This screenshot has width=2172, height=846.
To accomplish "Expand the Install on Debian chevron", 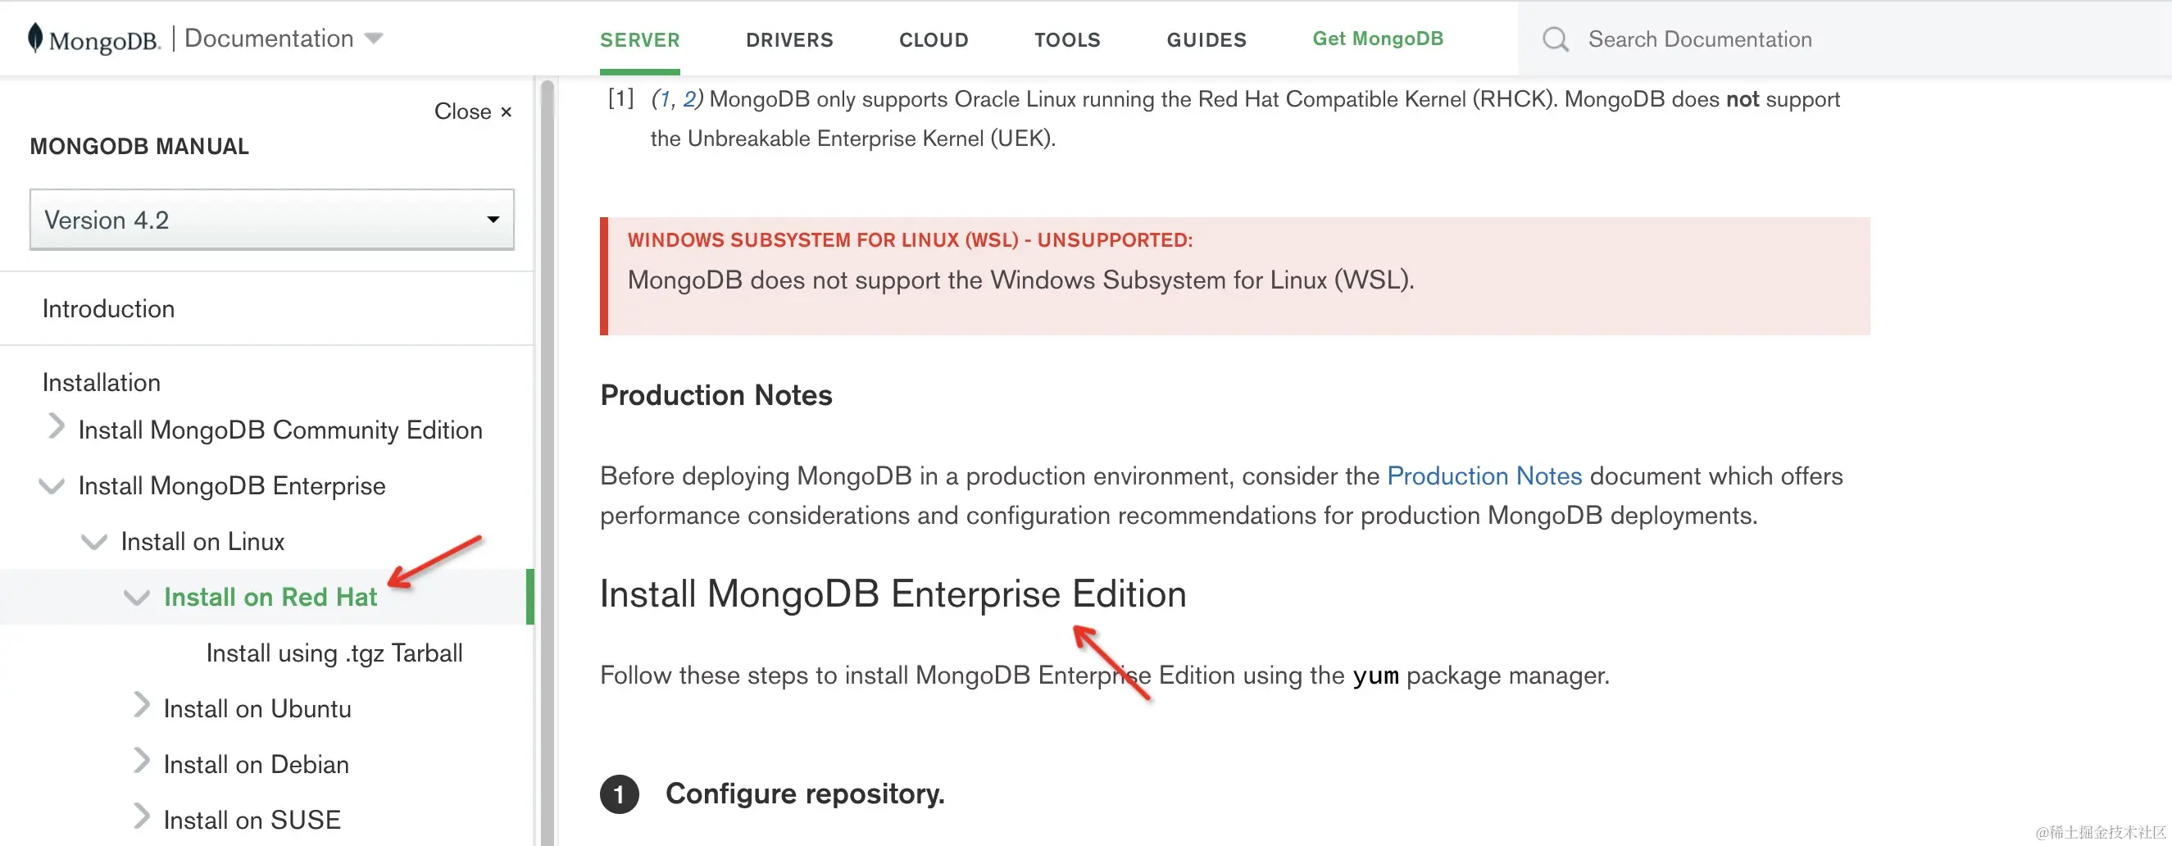I will [142, 762].
